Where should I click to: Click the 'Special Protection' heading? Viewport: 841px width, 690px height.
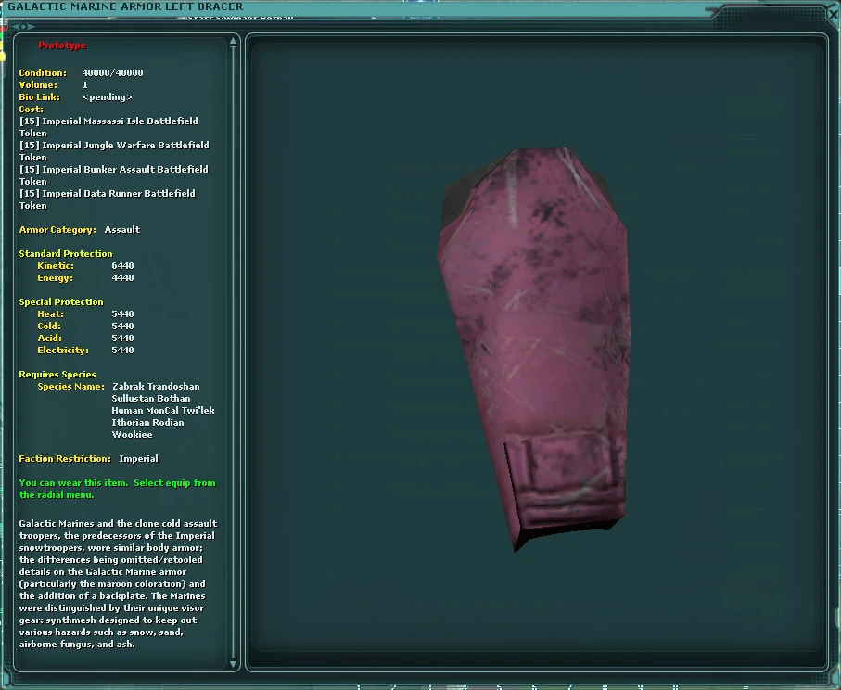coord(61,302)
